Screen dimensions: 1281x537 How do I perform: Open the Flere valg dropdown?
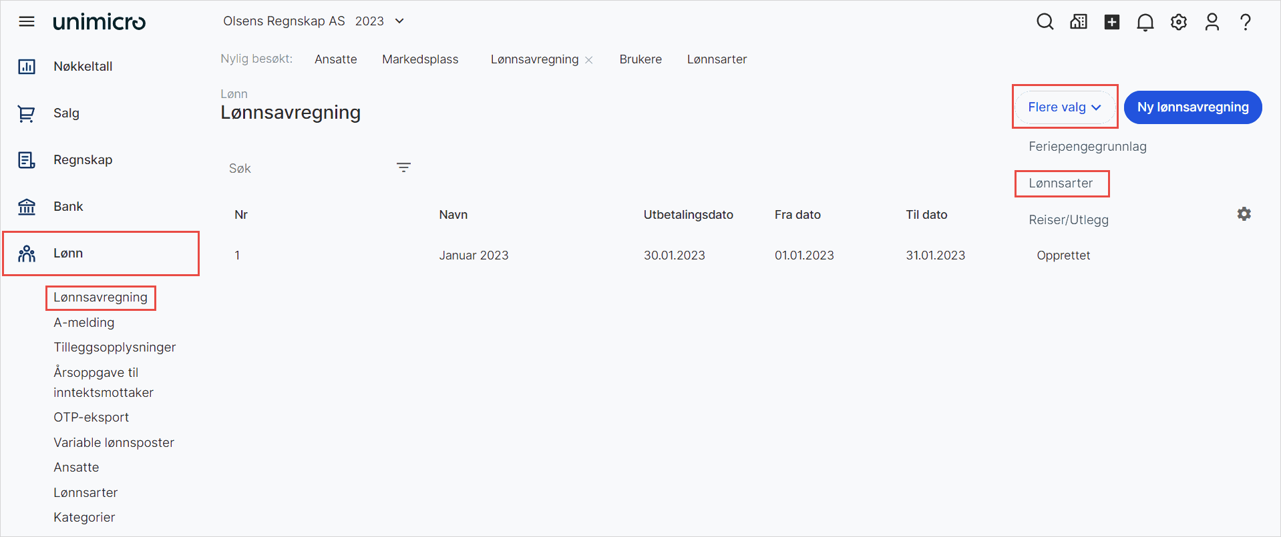(x=1064, y=107)
